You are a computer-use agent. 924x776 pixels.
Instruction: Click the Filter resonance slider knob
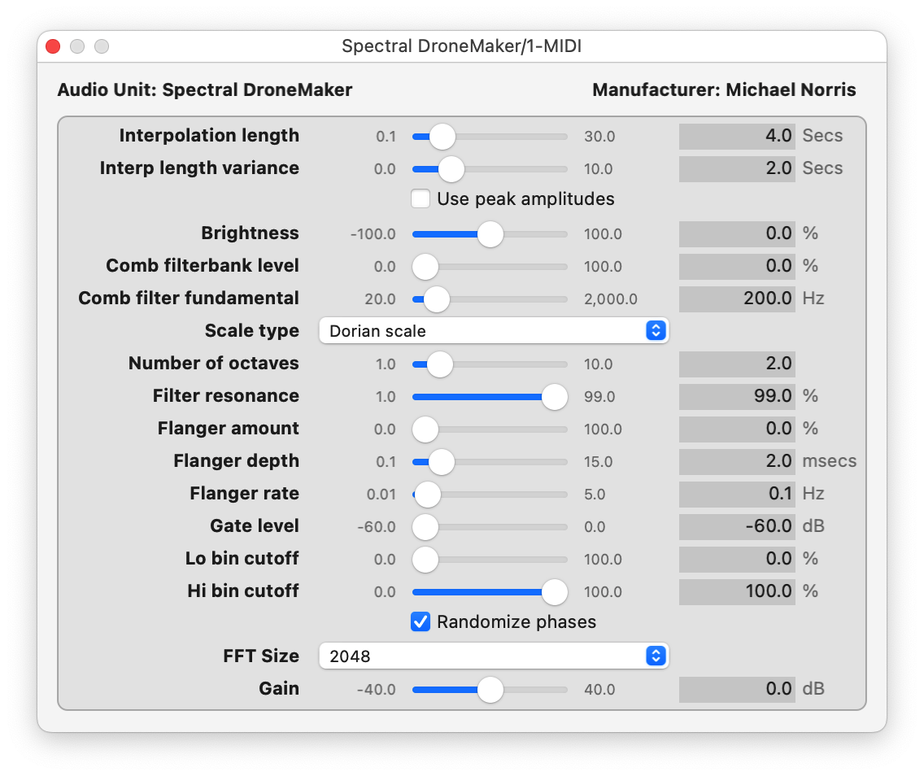click(555, 397)
